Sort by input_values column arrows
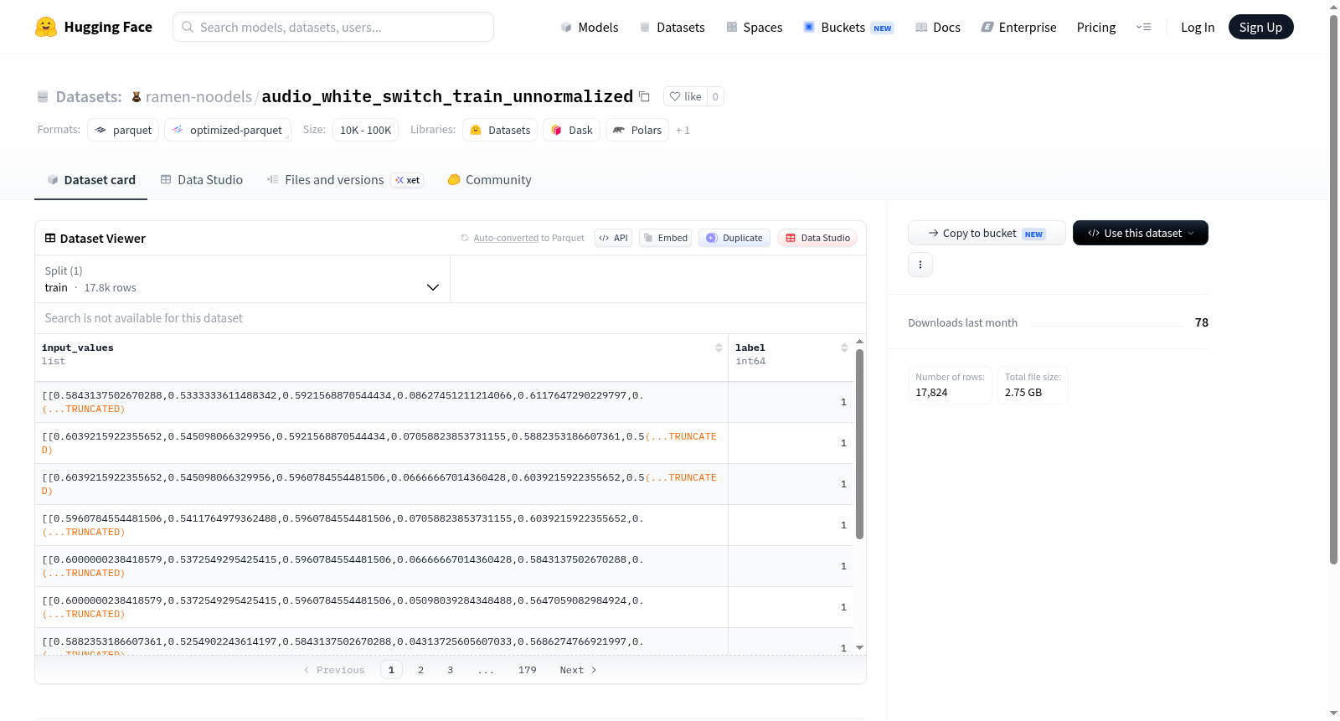The width and height of the screenshot is (1340, 721). pos(719,348)
